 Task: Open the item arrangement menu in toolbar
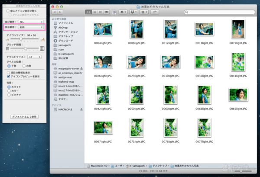pos(144,12)
